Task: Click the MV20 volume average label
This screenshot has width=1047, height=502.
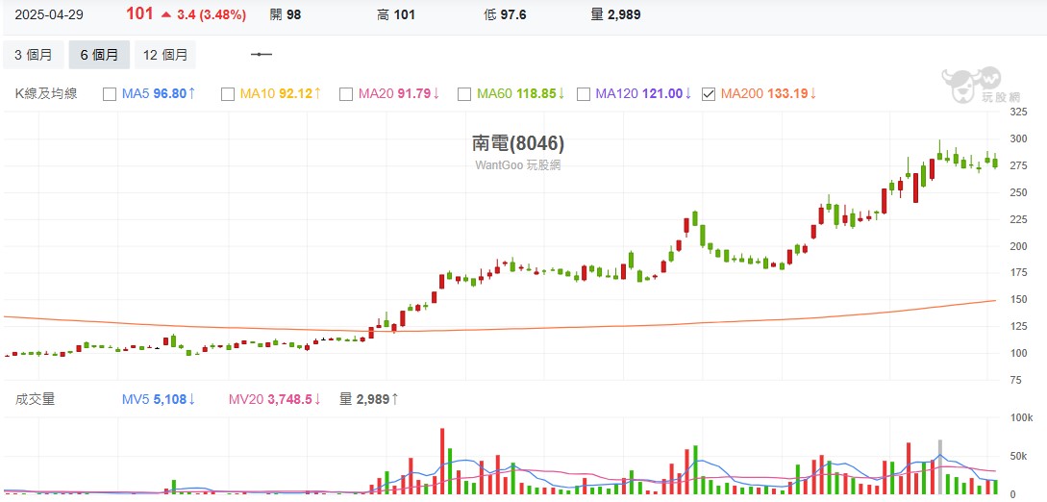Action: coord(274,398)
